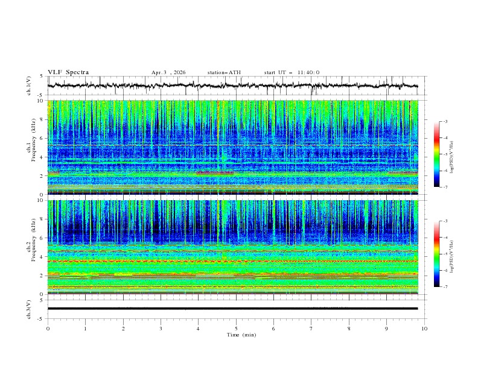Click the "start UT = 11:40:0" text
478x369 pixels.
click(292, 72)
